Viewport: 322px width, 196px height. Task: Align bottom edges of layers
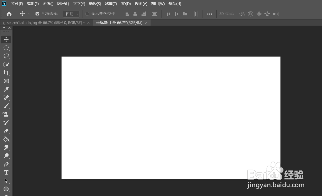[185, 14]
